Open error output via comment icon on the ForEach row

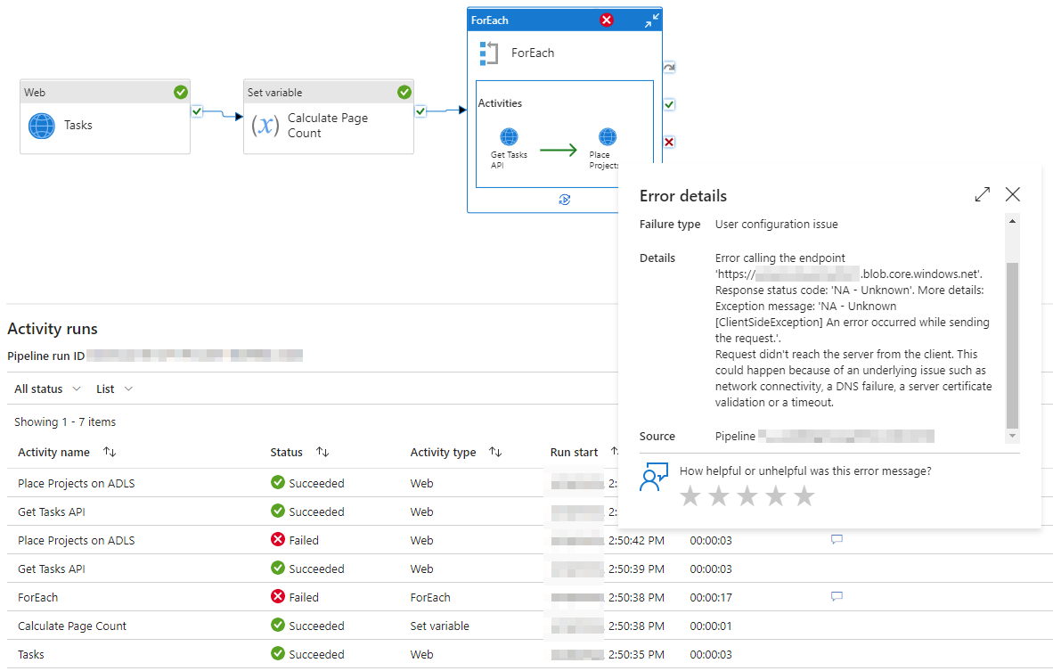[837, 596]
